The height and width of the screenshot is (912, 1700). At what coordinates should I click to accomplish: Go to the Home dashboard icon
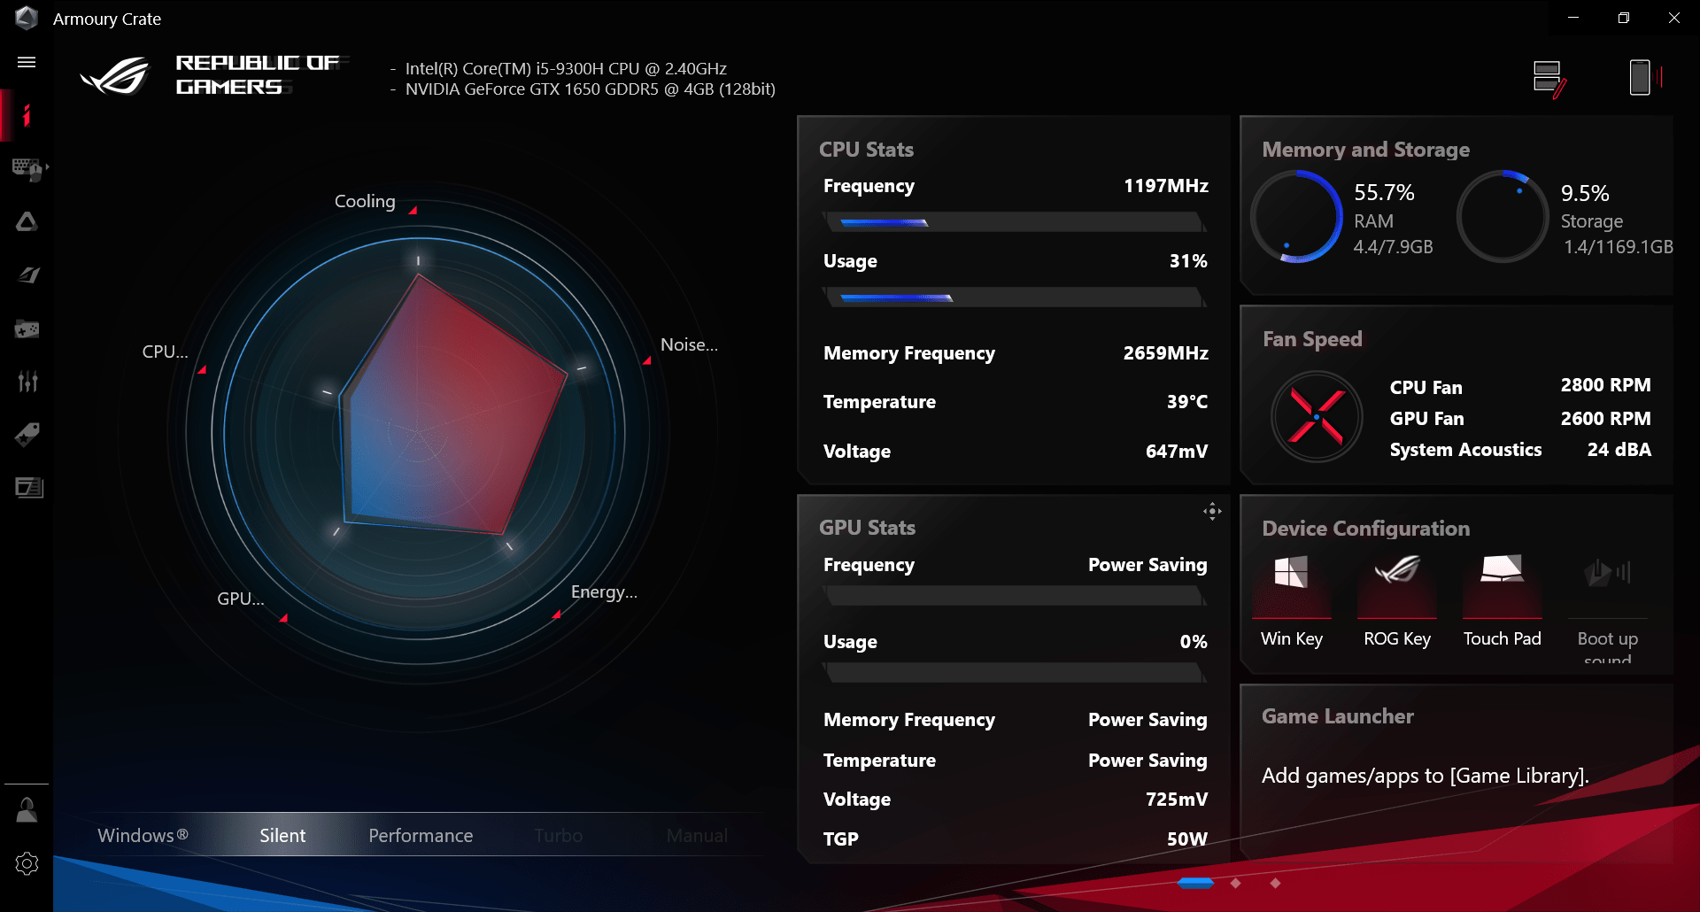tap(27, 115)
